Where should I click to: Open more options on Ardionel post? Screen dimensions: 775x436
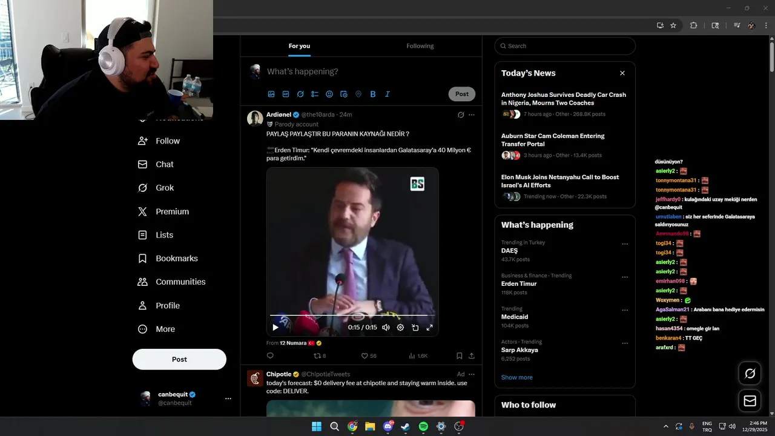472,114
